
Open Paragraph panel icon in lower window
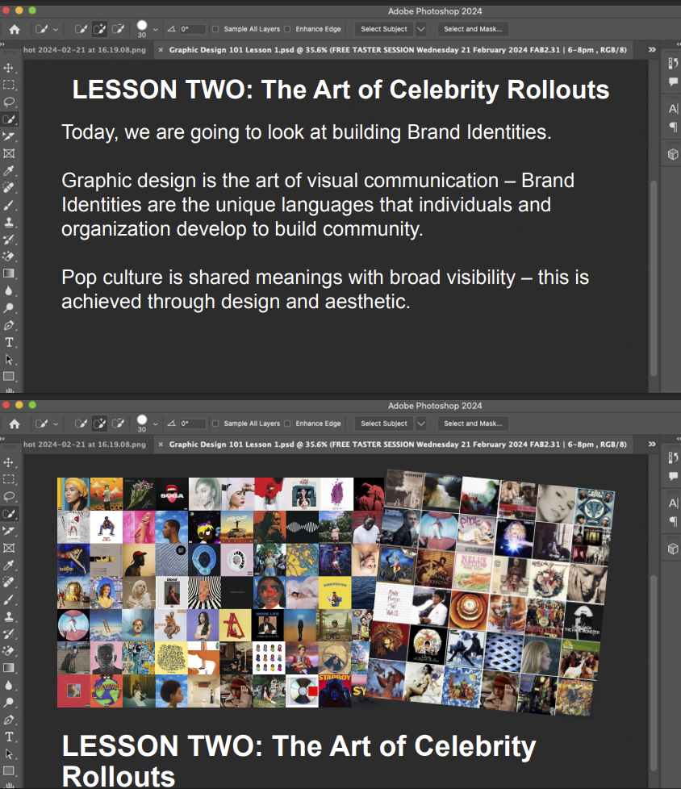(x=673, y=521)
